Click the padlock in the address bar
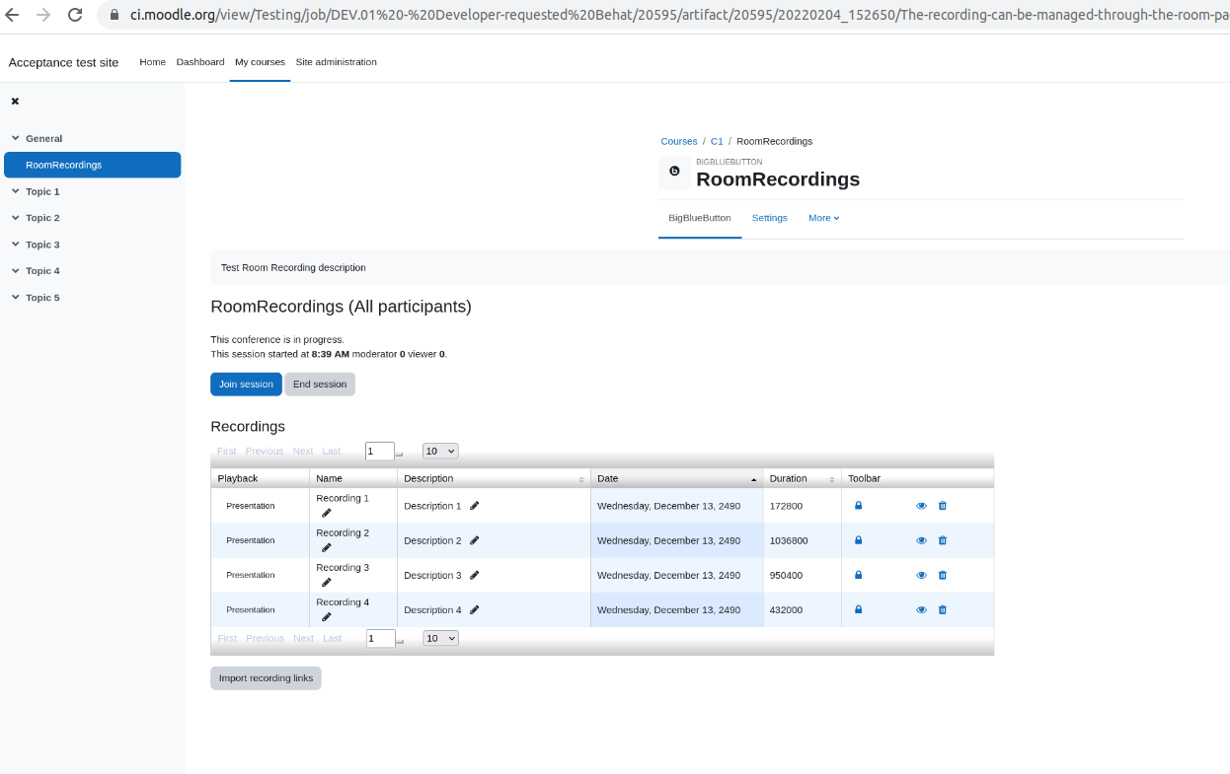The image size is (1230, 774). tap(115, 15)
